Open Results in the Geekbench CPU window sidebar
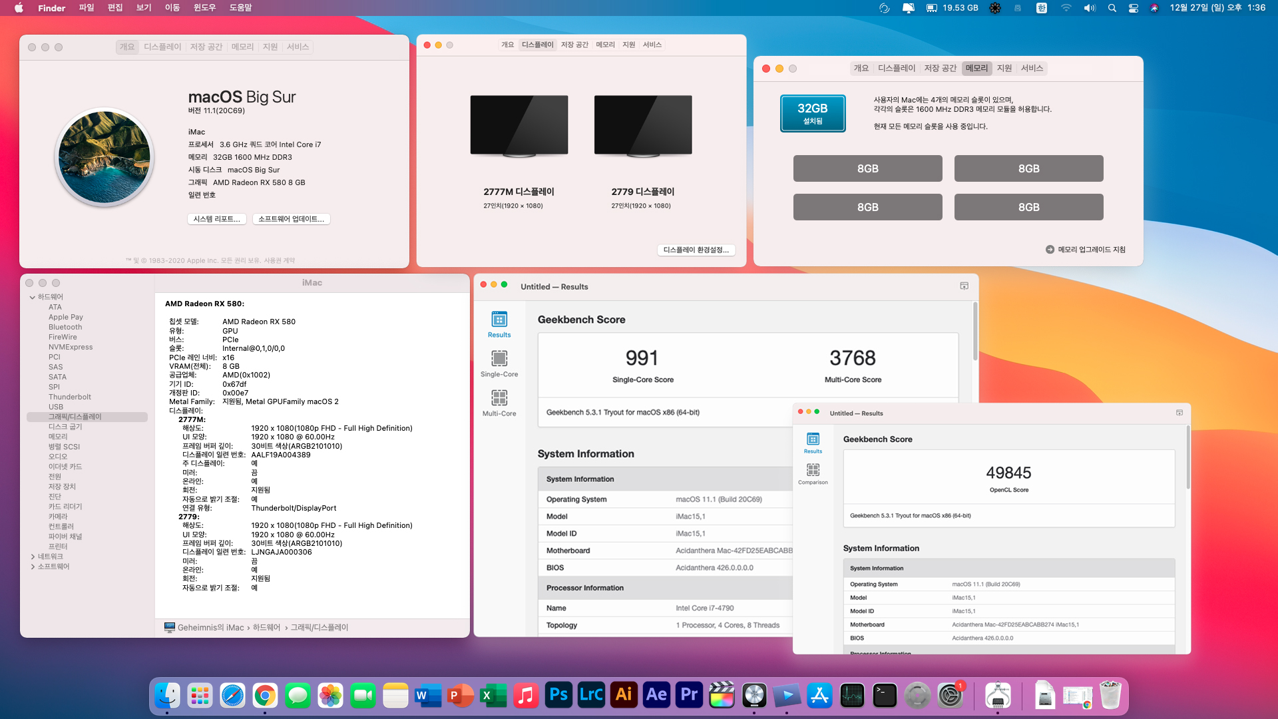Screen dimensions: 1278x719 pyautogui.click(x=499, y=325)
